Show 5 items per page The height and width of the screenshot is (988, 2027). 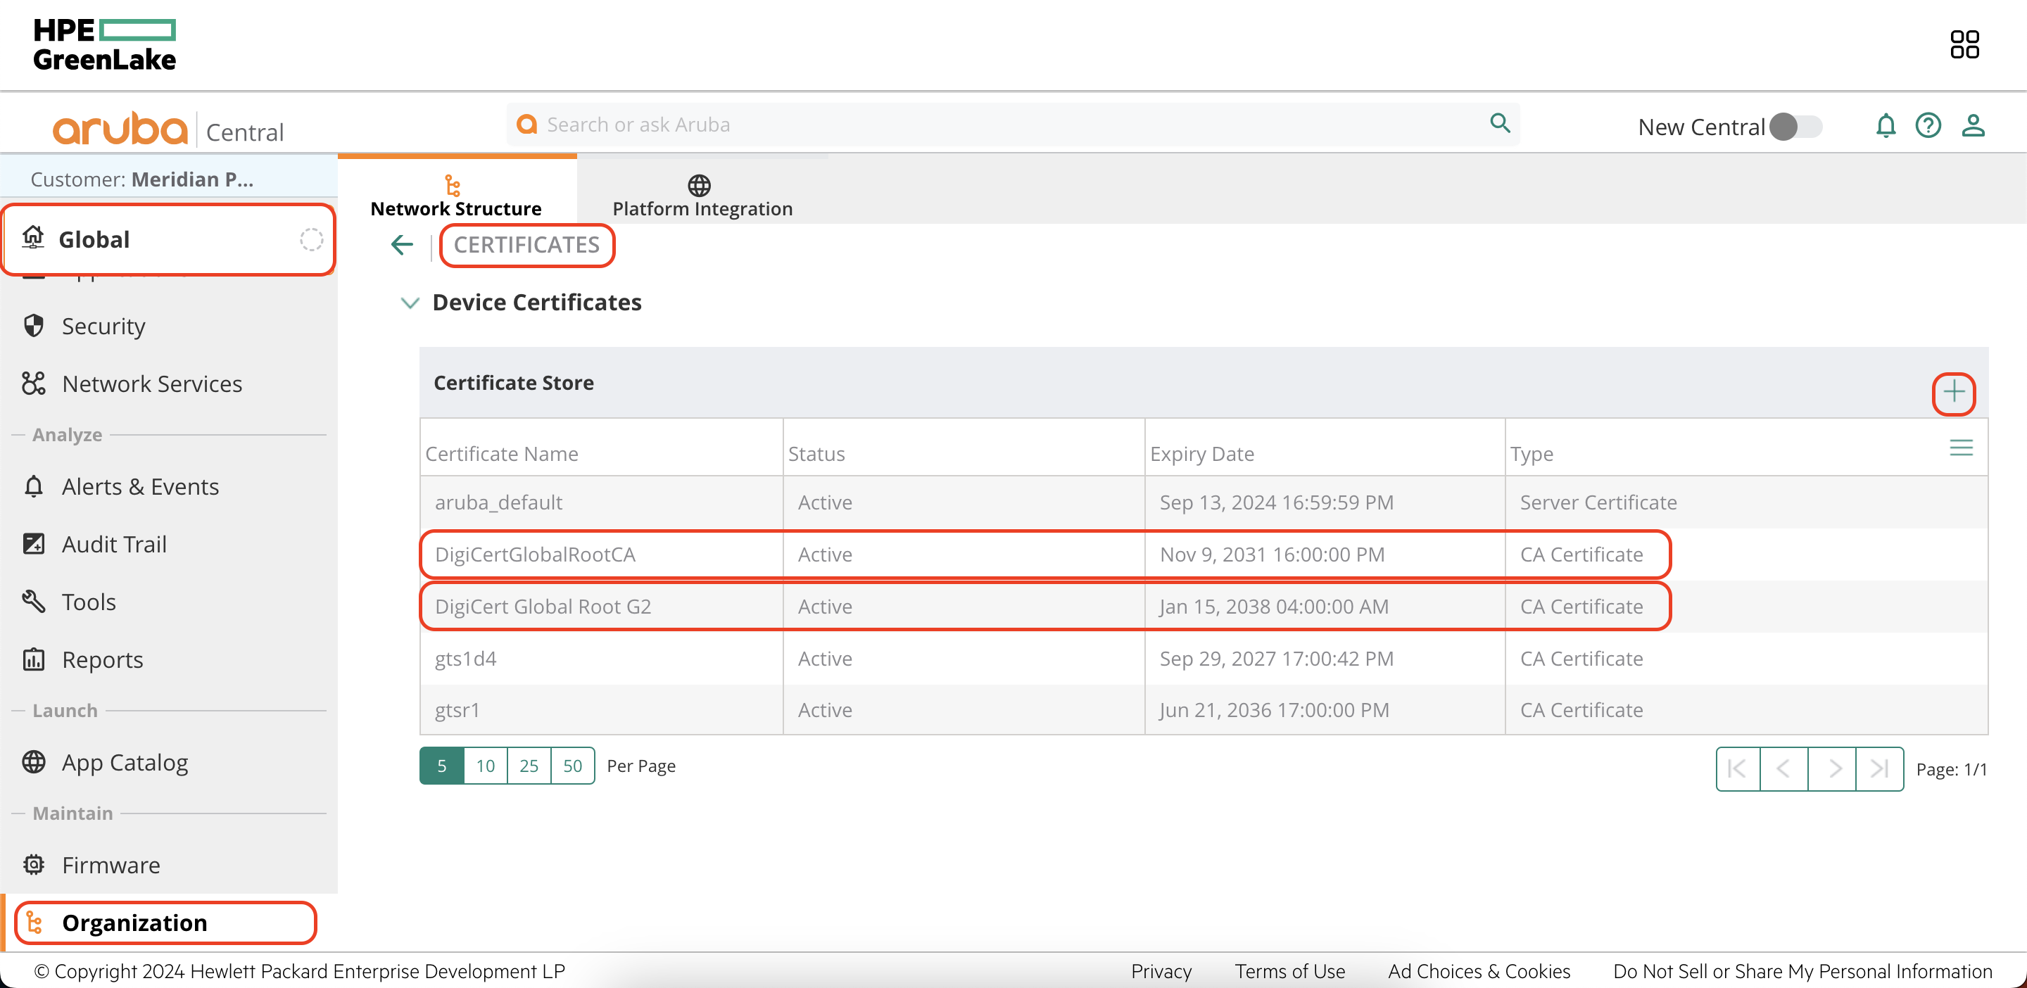coord(441,766)
